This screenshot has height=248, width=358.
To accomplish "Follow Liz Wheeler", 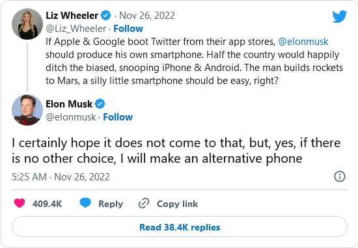I will point(128,29).
